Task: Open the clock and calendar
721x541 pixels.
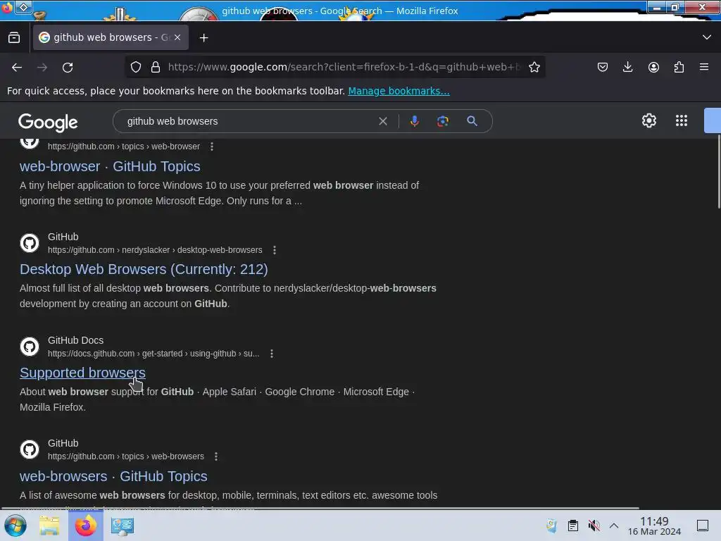Action: pos(654,526)
